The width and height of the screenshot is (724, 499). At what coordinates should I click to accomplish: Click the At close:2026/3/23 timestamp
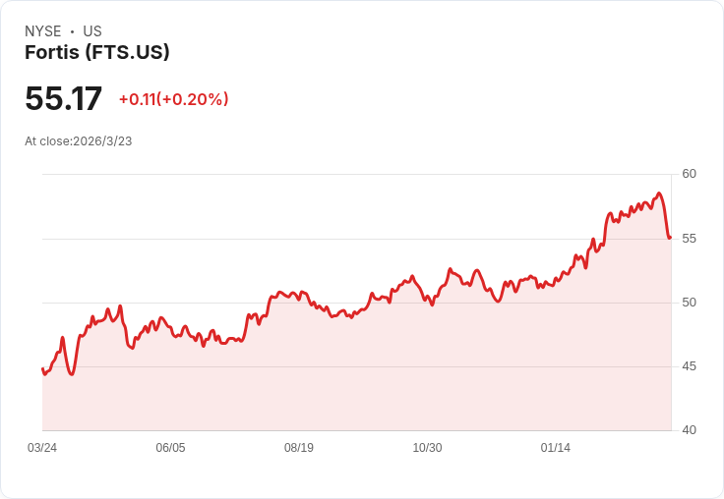point(79,141)
